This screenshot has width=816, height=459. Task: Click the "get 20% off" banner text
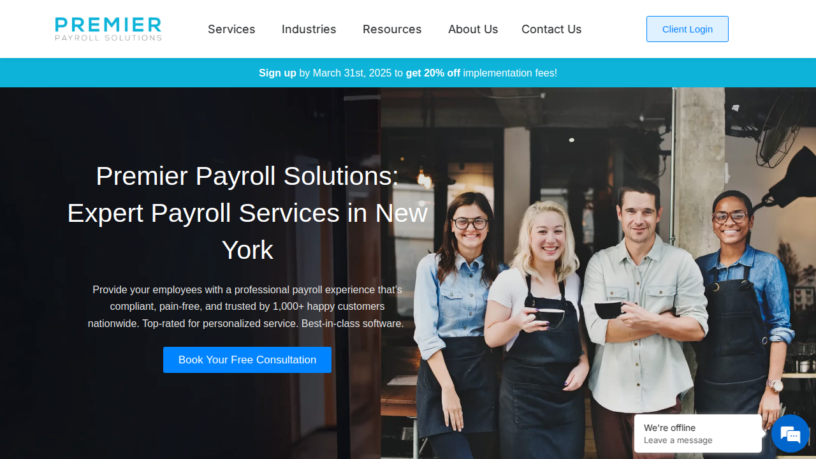pyautogui.click(x=433, y=73)
